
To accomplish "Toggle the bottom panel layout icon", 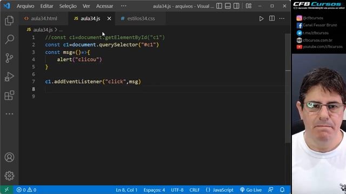I will [x=228, y=6].
